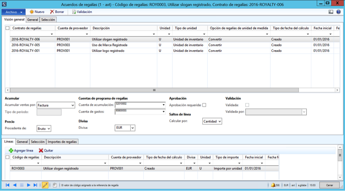
Task: Sort by Fecha inicial column in upper grid
Action: pos(322,28)
